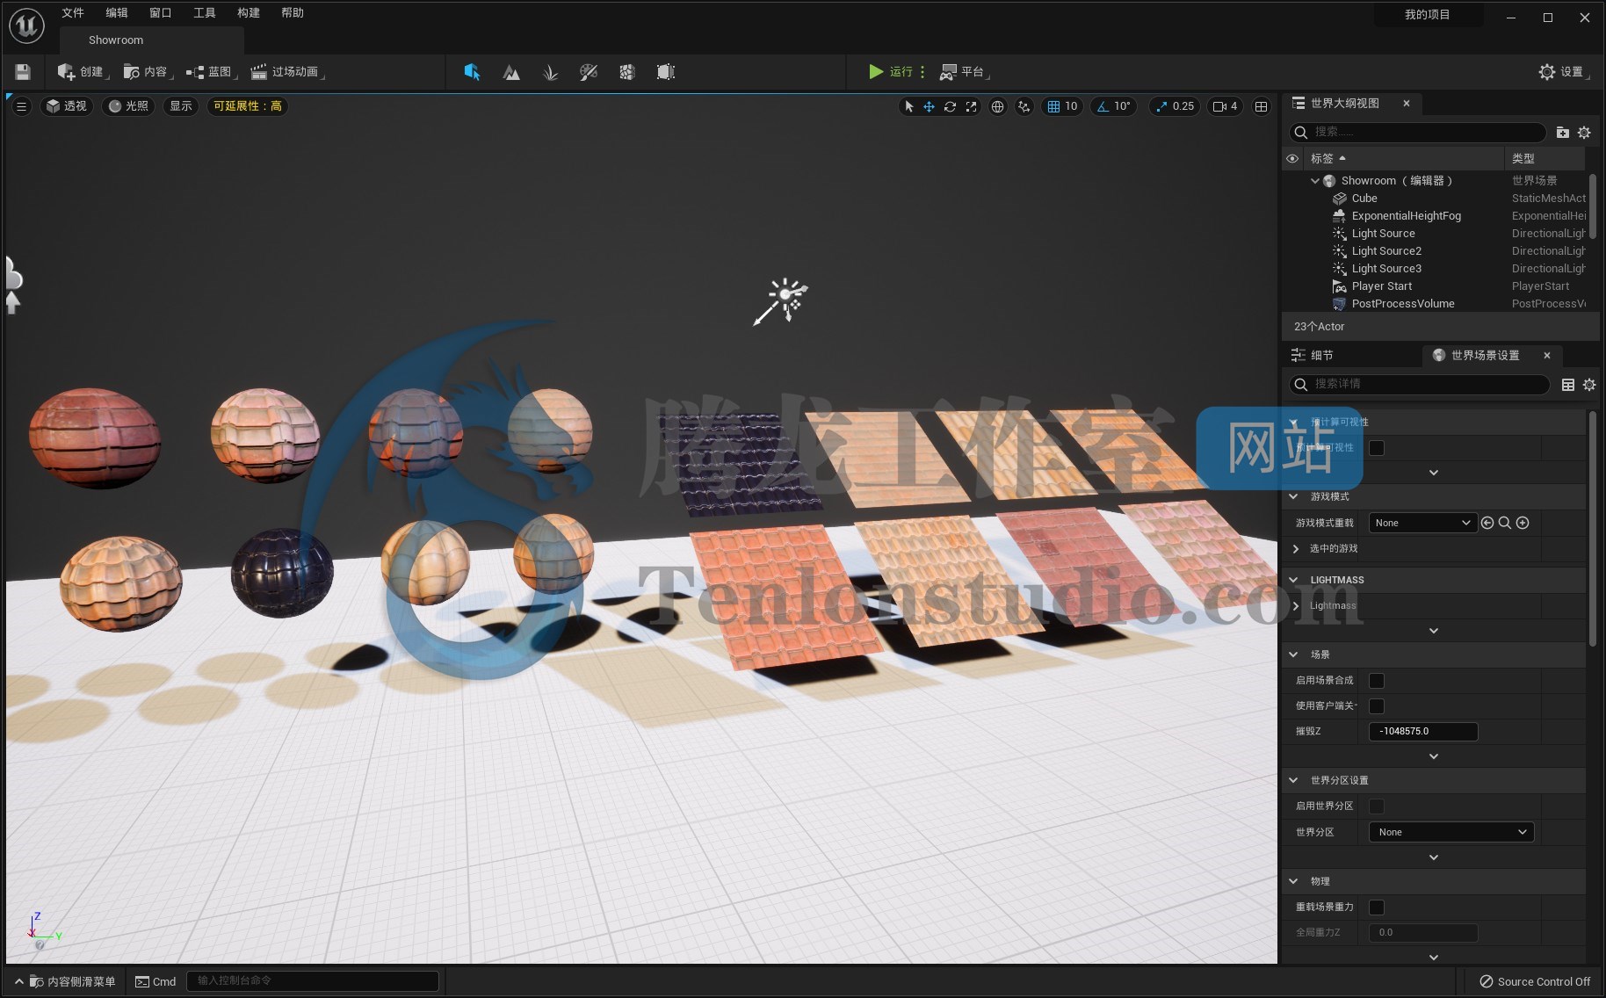
Task: Switch to Foliage mode icon
Action: point(550,72)
